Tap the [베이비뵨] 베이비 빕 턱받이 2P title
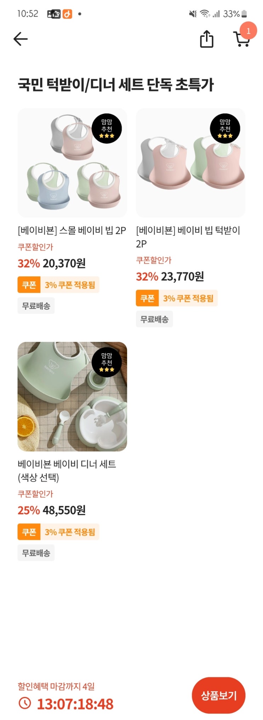This screenshot has height=720, width=263. click(x=188, y=237)
